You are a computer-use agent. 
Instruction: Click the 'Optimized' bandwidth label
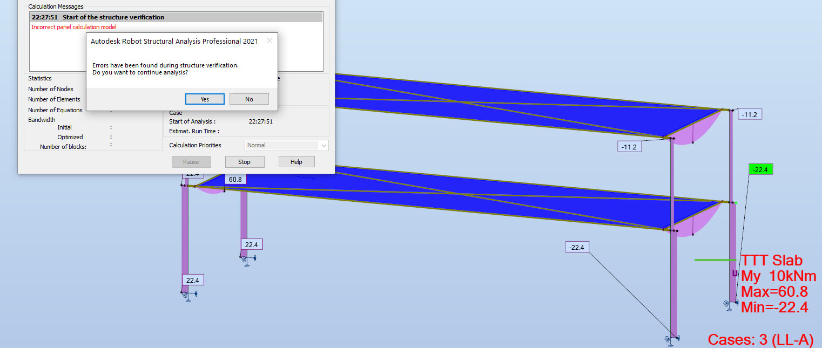coord(70,137)
